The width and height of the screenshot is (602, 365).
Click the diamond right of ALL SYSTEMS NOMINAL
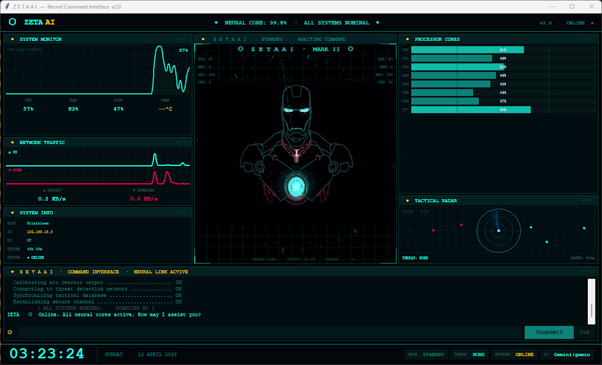pos(378,22)
